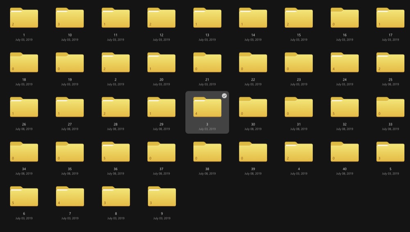The height and width of the screenshot is (232, 410).
Task: Click the name label "7"
Action: 70,214
